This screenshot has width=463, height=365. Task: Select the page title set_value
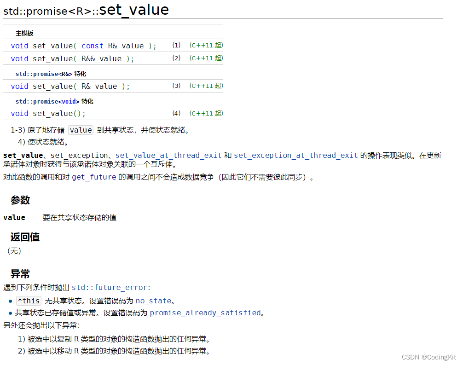133,9
